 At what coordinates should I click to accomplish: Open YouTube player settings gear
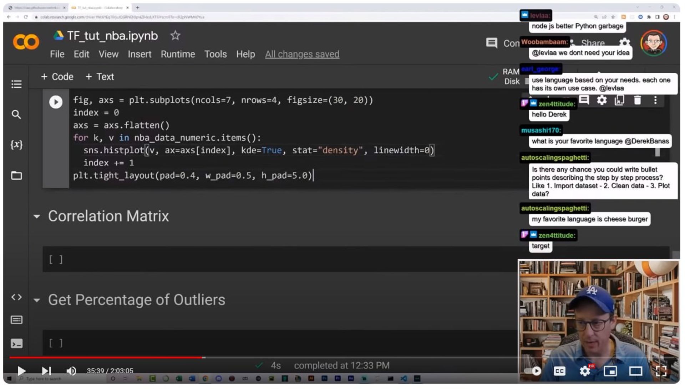pyautogui.click(x=585, y=371)
